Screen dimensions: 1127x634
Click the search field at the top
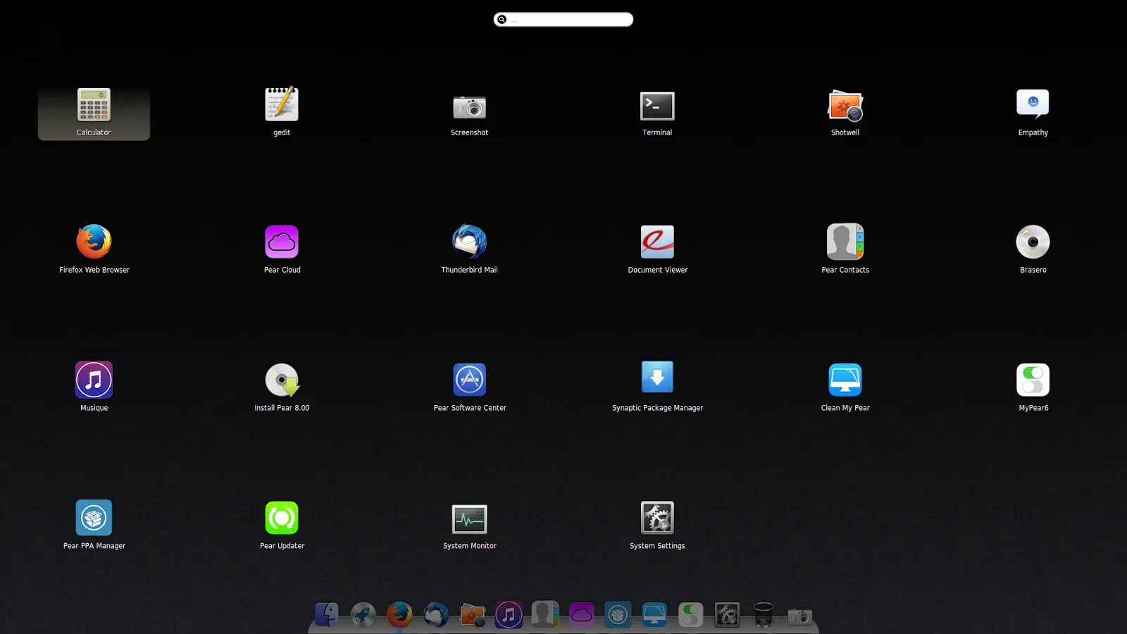[563, 20]
